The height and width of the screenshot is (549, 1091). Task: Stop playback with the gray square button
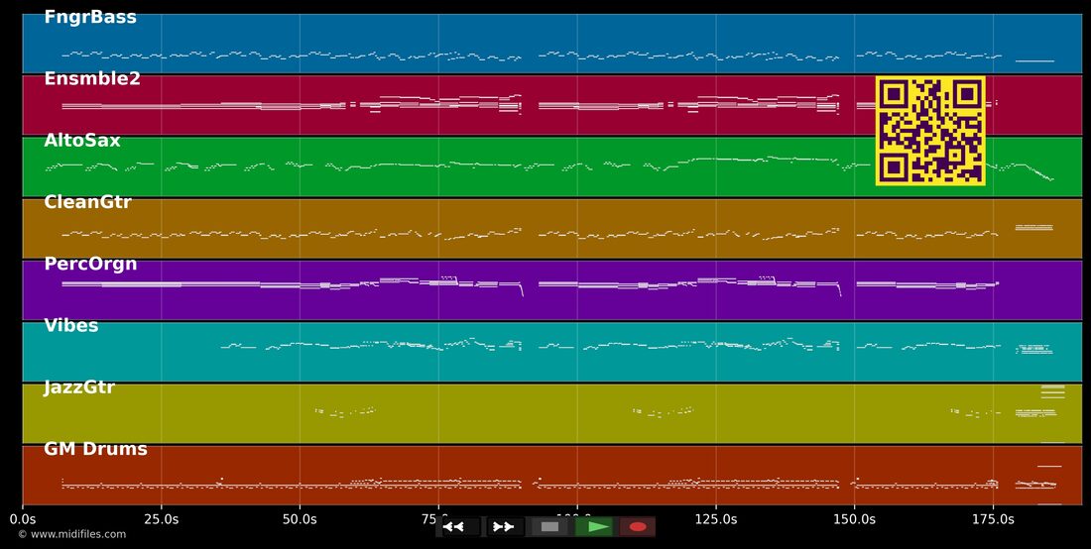(x=549, y=527)
